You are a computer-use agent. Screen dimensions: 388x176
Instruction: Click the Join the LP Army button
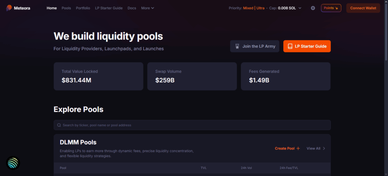(x=255, y=46)
